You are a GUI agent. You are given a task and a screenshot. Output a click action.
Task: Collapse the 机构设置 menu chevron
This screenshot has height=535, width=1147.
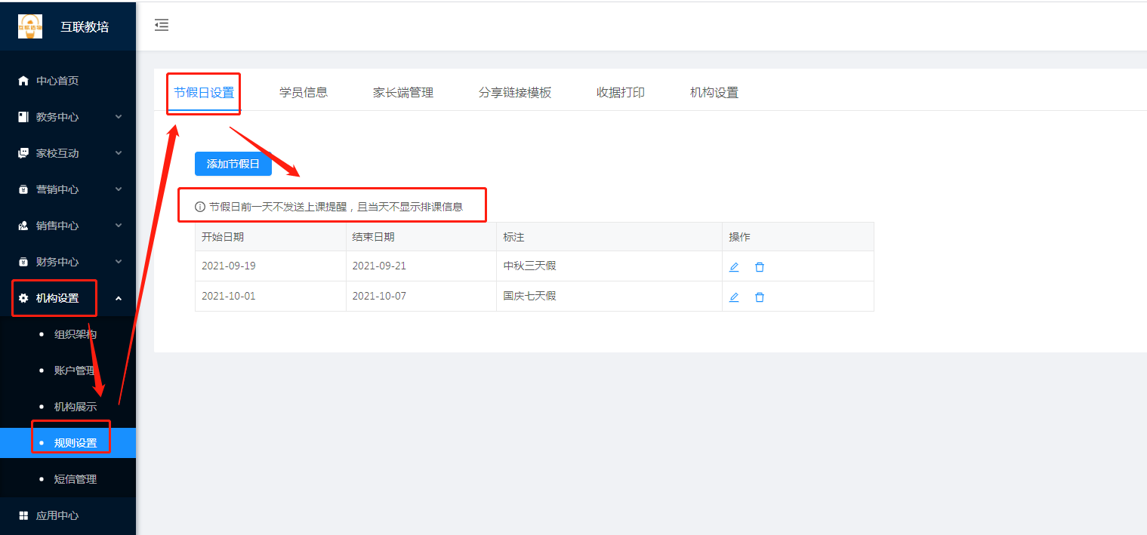click(119, 298)
